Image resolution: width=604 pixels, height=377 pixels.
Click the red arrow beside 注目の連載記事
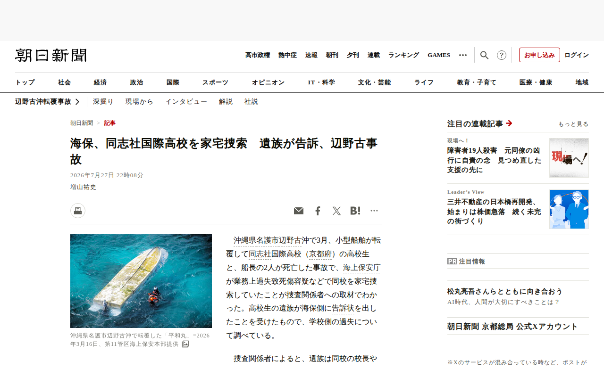coord(509,123)
